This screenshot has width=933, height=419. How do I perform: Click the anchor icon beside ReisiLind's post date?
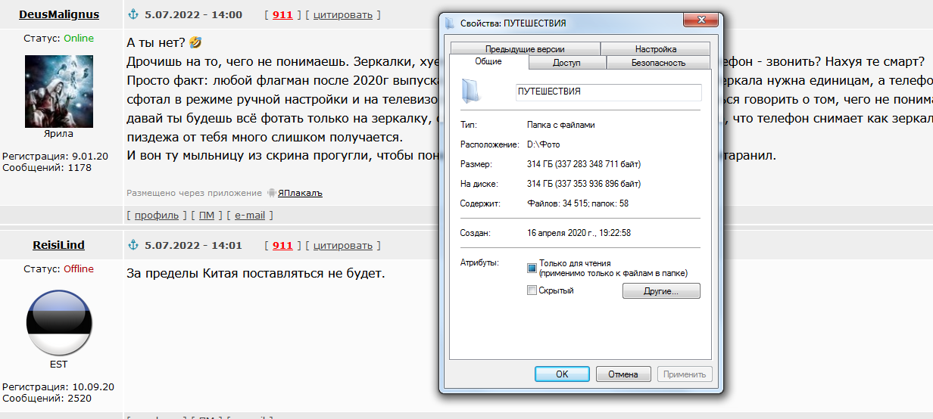click(134, 245)
